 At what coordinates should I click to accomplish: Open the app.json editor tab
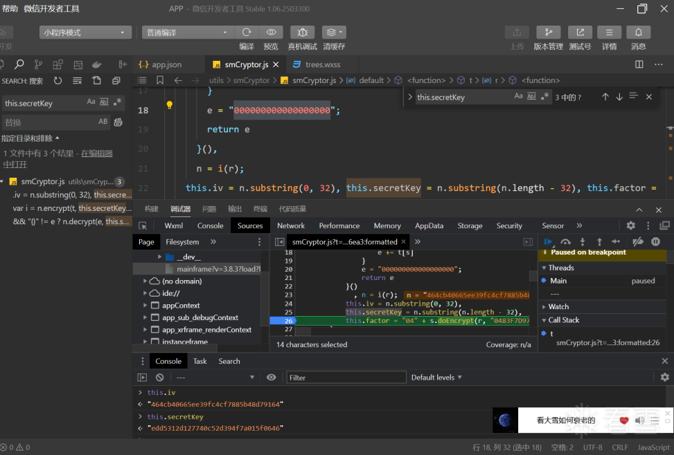166,64
